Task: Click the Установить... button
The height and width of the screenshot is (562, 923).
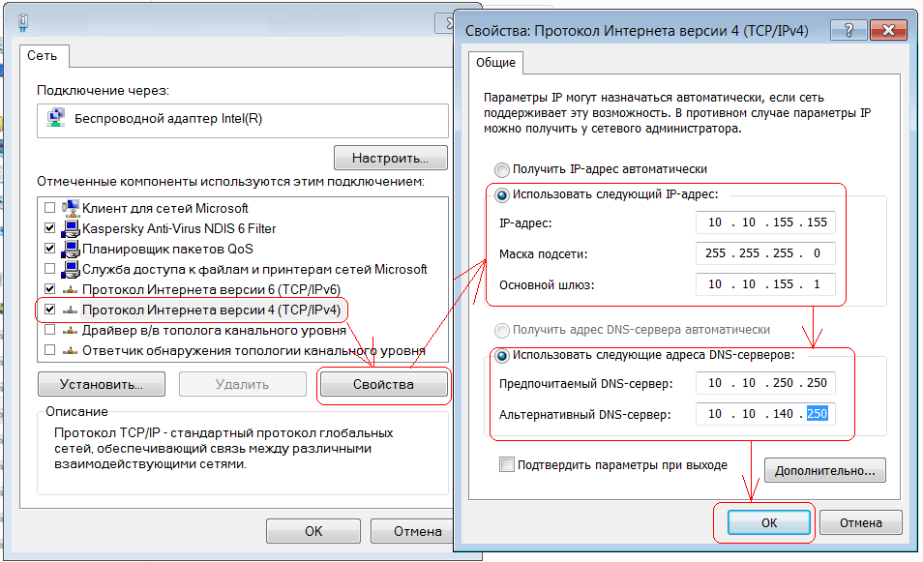Action: [x=102, y=384]
